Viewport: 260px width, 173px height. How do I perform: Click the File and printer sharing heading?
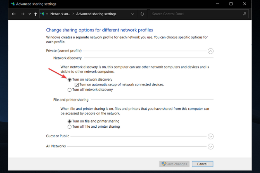(x=71, y=100)
